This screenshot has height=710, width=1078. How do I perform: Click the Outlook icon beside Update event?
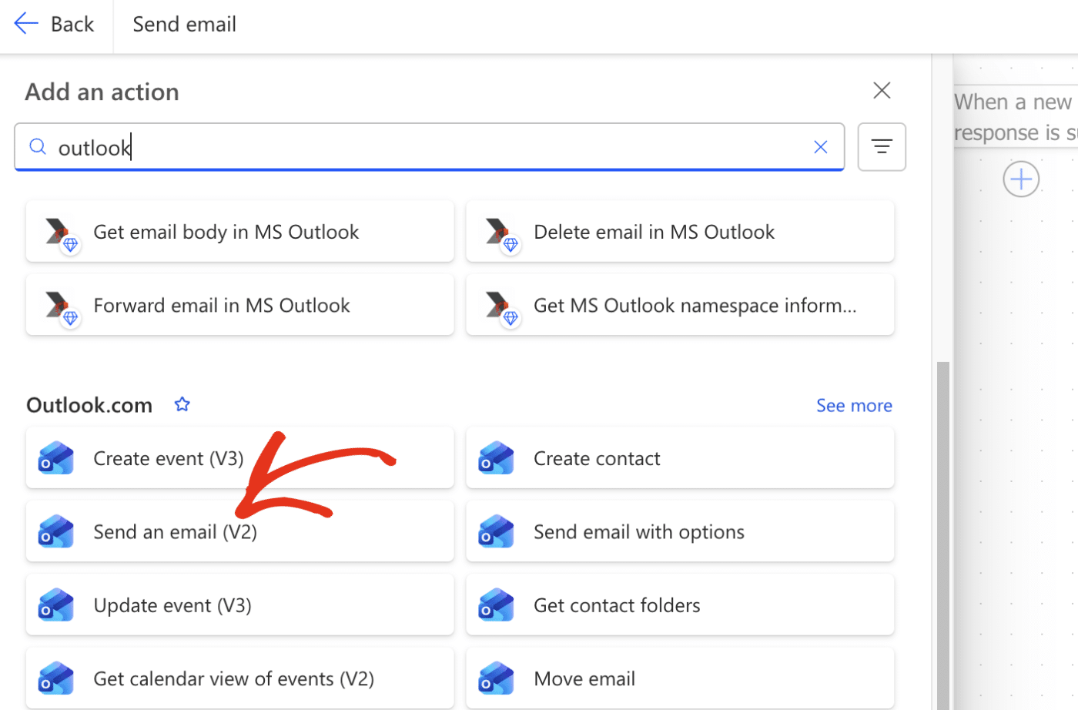pyautogui.click(x=56, y=605)
